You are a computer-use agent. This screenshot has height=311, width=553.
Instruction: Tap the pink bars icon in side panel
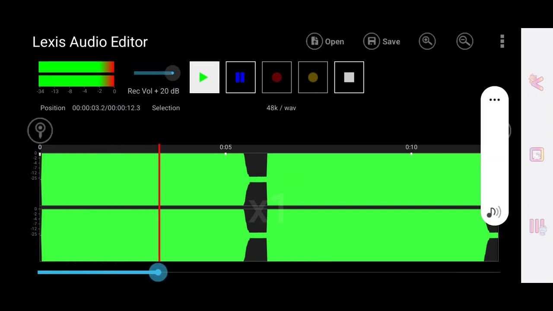point(538,226)
